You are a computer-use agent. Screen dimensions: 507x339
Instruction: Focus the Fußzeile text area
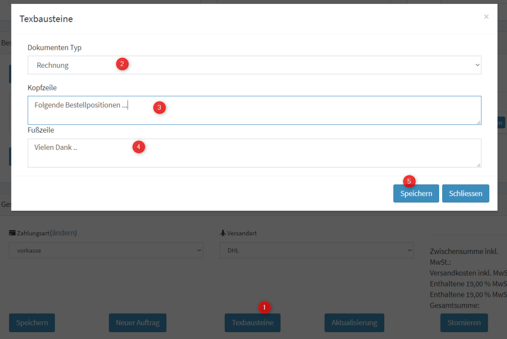coord(254,153)
